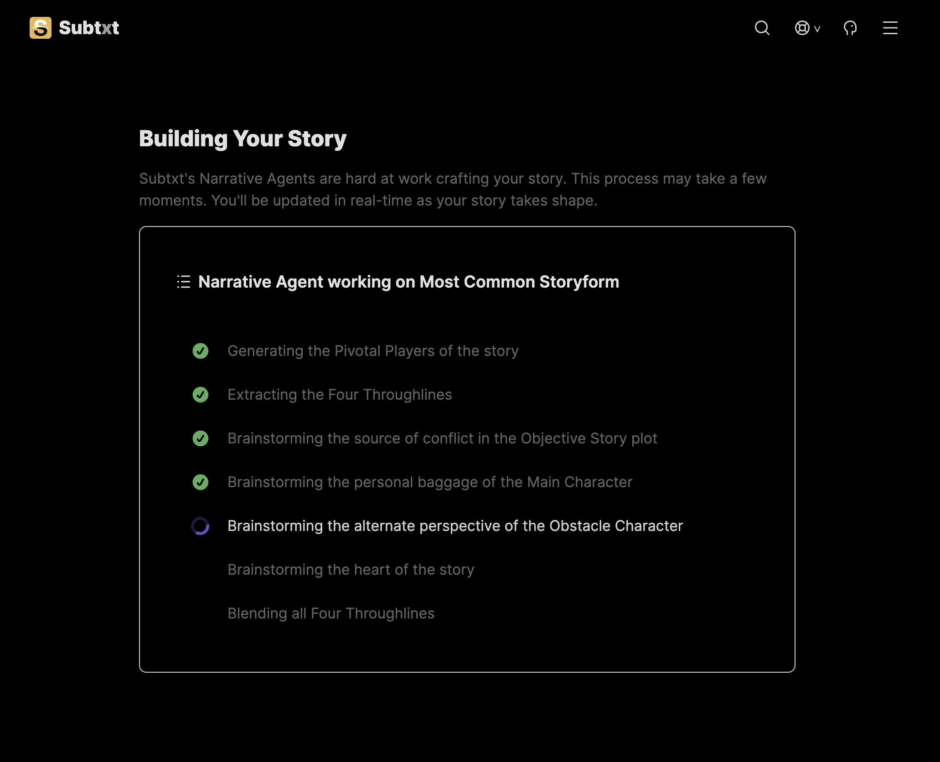Select the Building Your Story heading
Screen dimensions: 940x762
(x=243, y=139)
